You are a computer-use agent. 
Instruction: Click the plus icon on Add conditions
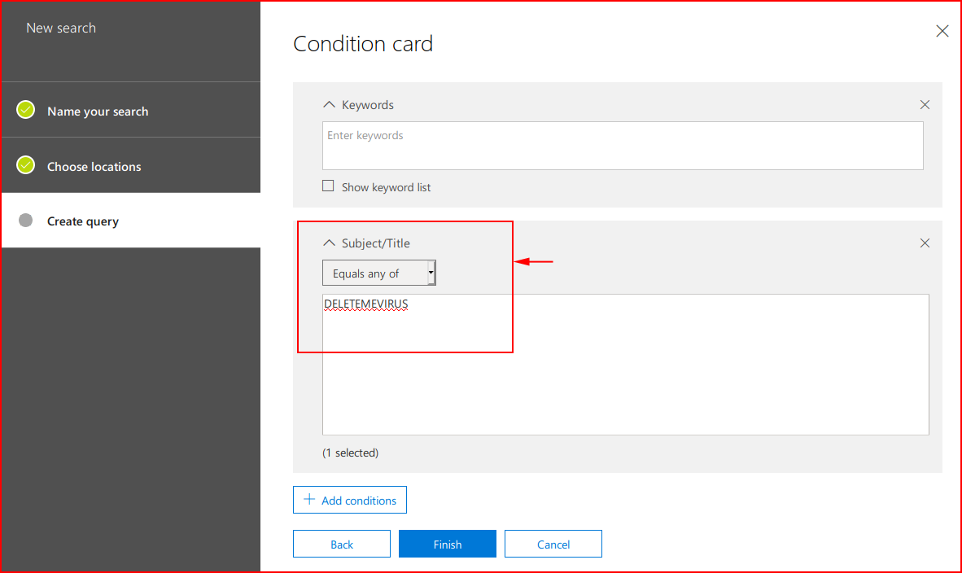[x=309, y=500]
